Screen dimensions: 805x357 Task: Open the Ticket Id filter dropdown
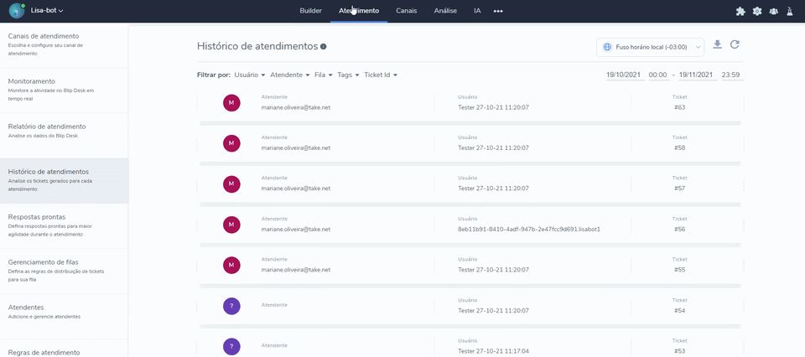point(380,75)
